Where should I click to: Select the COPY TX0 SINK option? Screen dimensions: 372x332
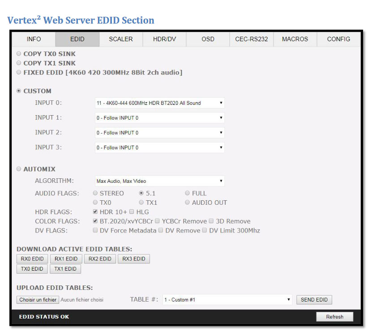tap(18, 53)
